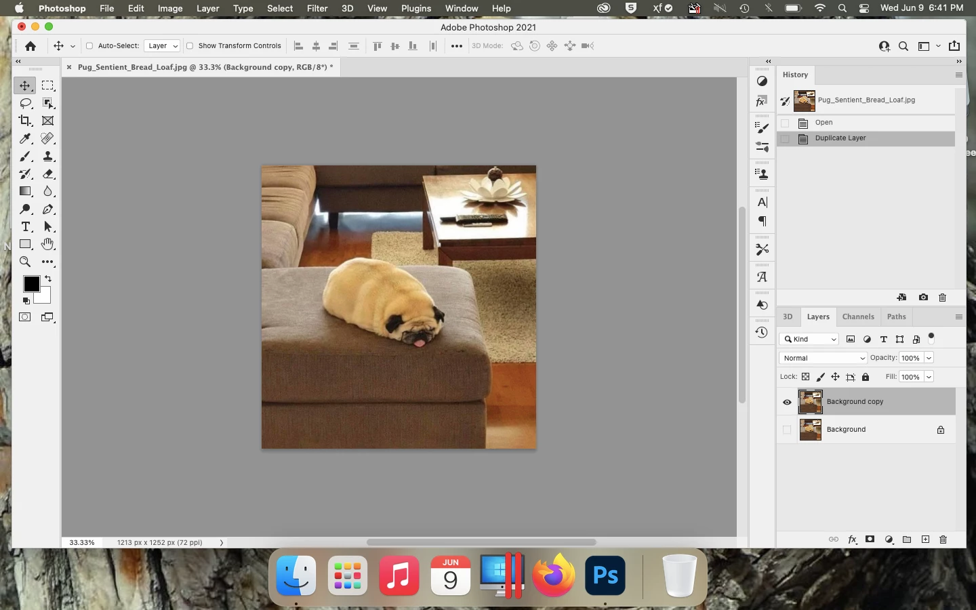Open the Normal blend mode dropdown
Viewport: 976px width, 610px height.
pyautogui.click(x=823, y=358)
